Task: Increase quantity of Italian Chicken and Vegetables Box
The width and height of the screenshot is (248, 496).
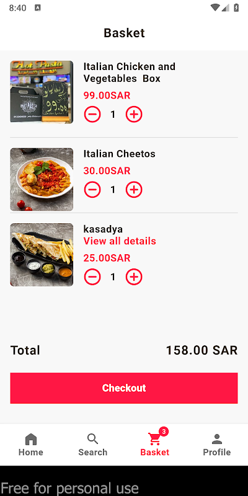Action: 134,115
